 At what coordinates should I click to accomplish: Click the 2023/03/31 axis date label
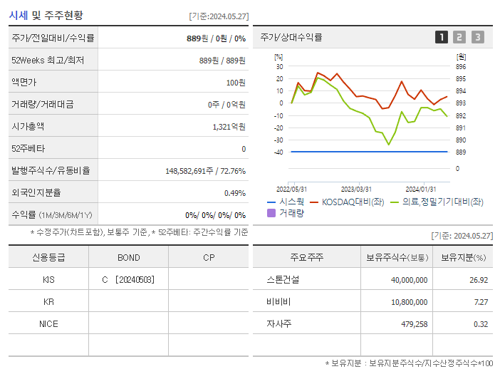tap(356, 189)
